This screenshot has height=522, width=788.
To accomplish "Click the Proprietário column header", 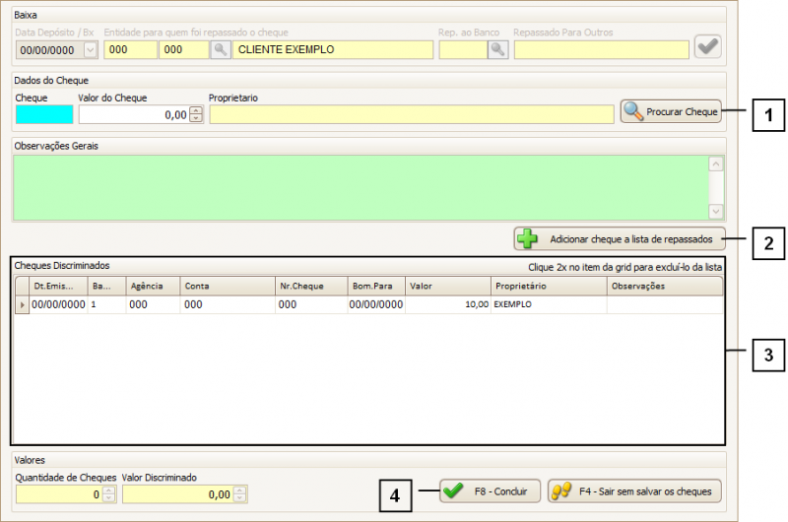I will [x=548, y=286].
